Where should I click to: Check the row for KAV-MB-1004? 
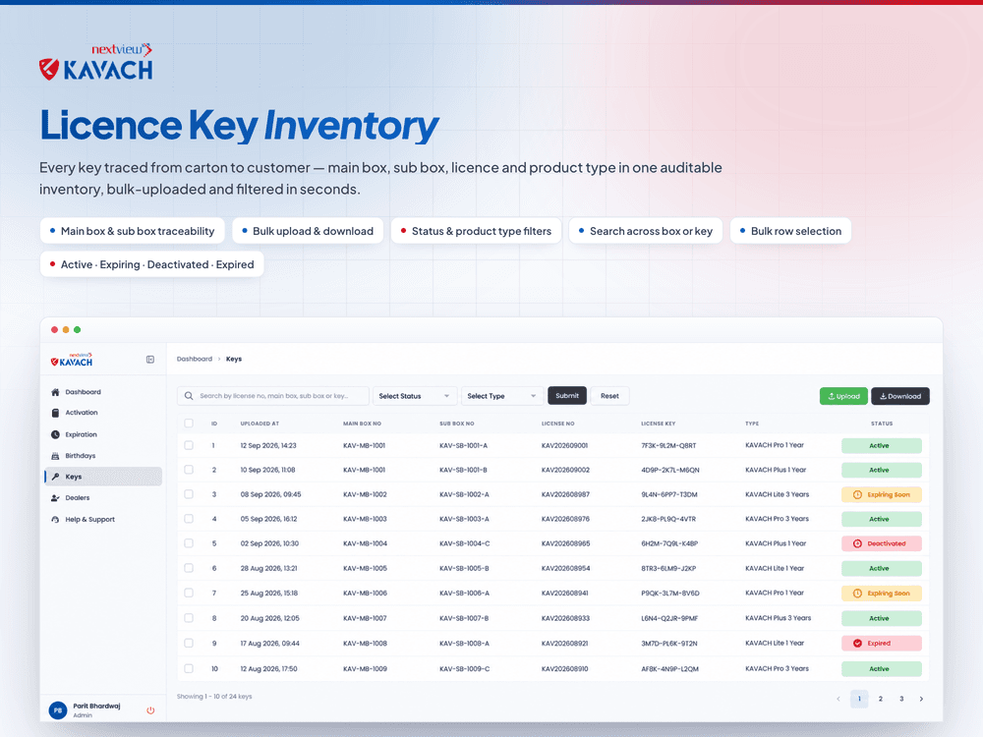189,543
